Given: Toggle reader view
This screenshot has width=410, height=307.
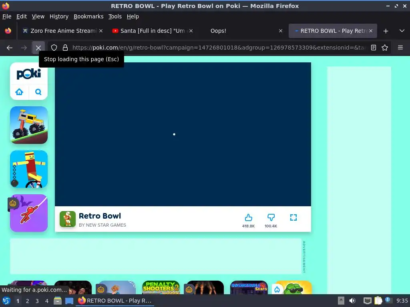Looking at the screenshot, I should click(374, 48).
